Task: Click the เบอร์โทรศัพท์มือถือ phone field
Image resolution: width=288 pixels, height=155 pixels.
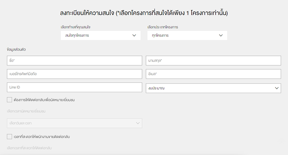Action: point(74,74)
